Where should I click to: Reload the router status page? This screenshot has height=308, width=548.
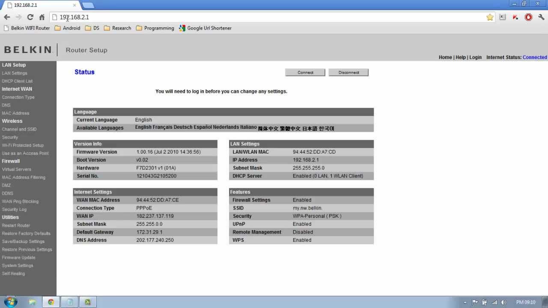click(x=30, y=17)
